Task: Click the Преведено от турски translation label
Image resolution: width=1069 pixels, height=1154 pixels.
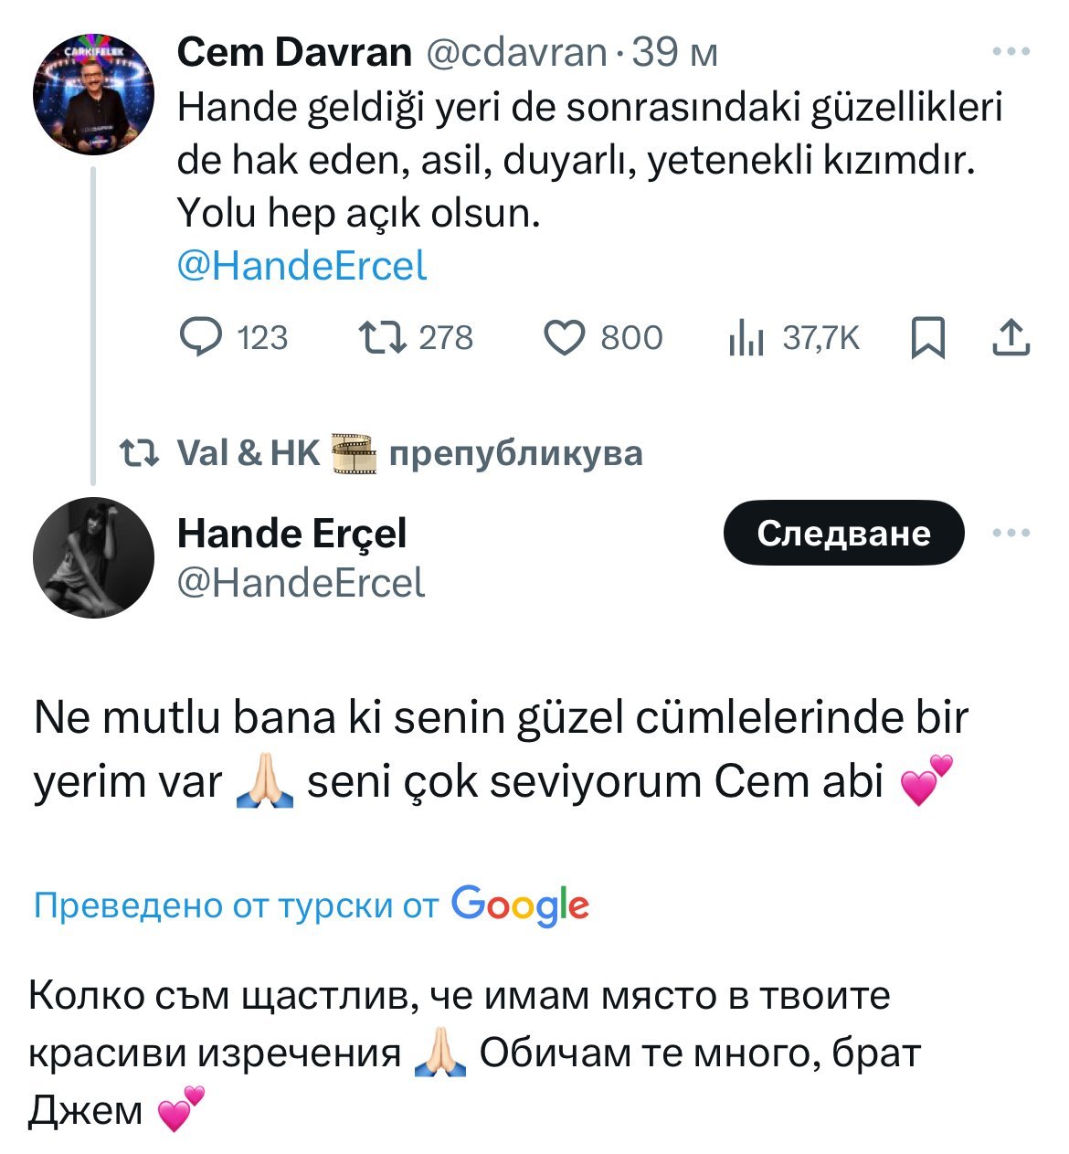Action: tap(236, 905)
